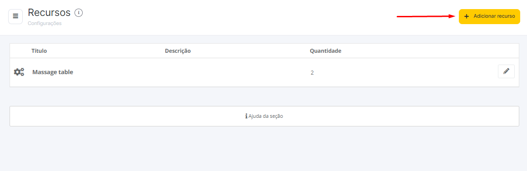Click the Recursos page heading

[x=49, y=12]
